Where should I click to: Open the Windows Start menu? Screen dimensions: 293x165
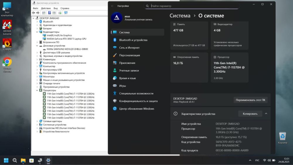(6, 160)
